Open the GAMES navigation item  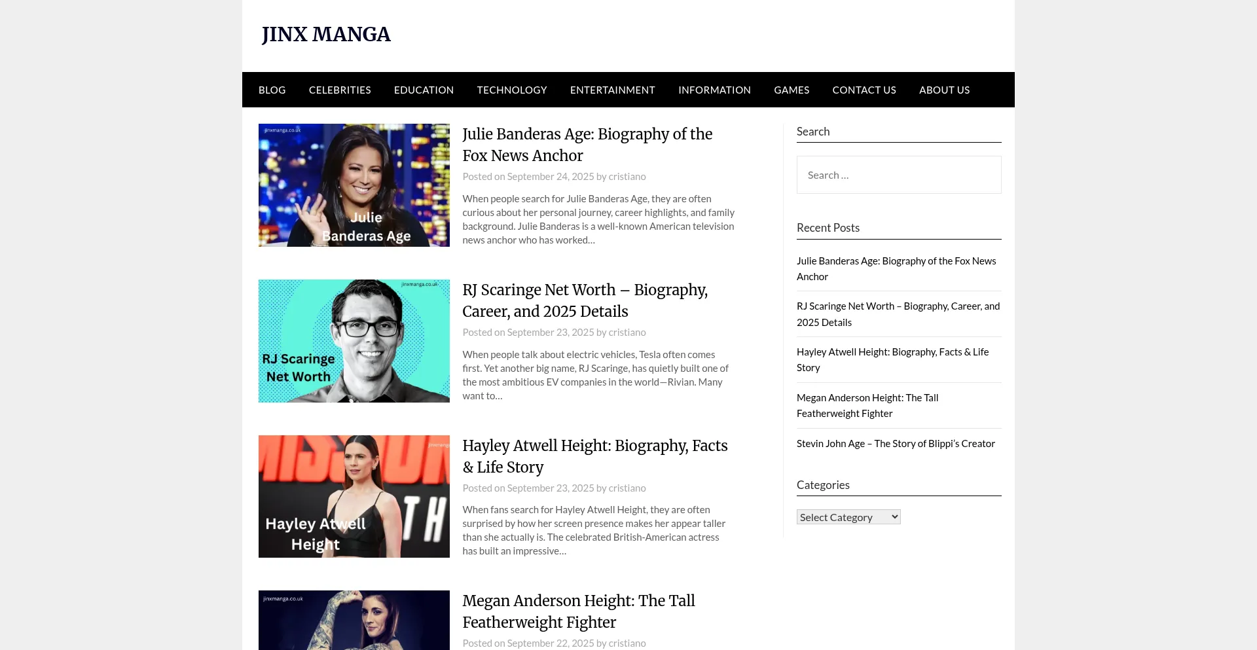click(792, 90)
